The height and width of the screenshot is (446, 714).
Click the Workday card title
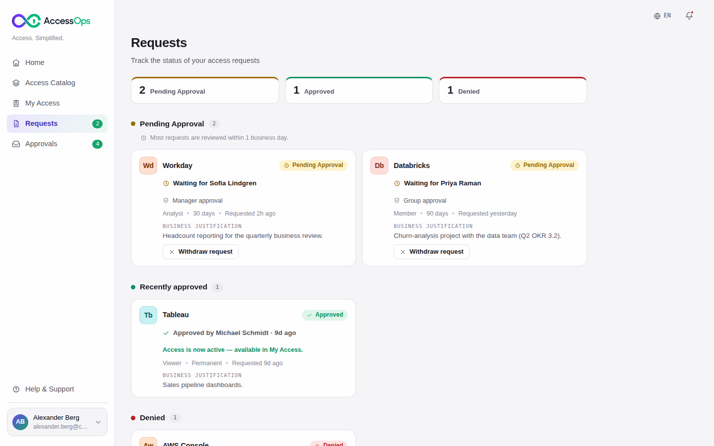click(x=178, y=166)
